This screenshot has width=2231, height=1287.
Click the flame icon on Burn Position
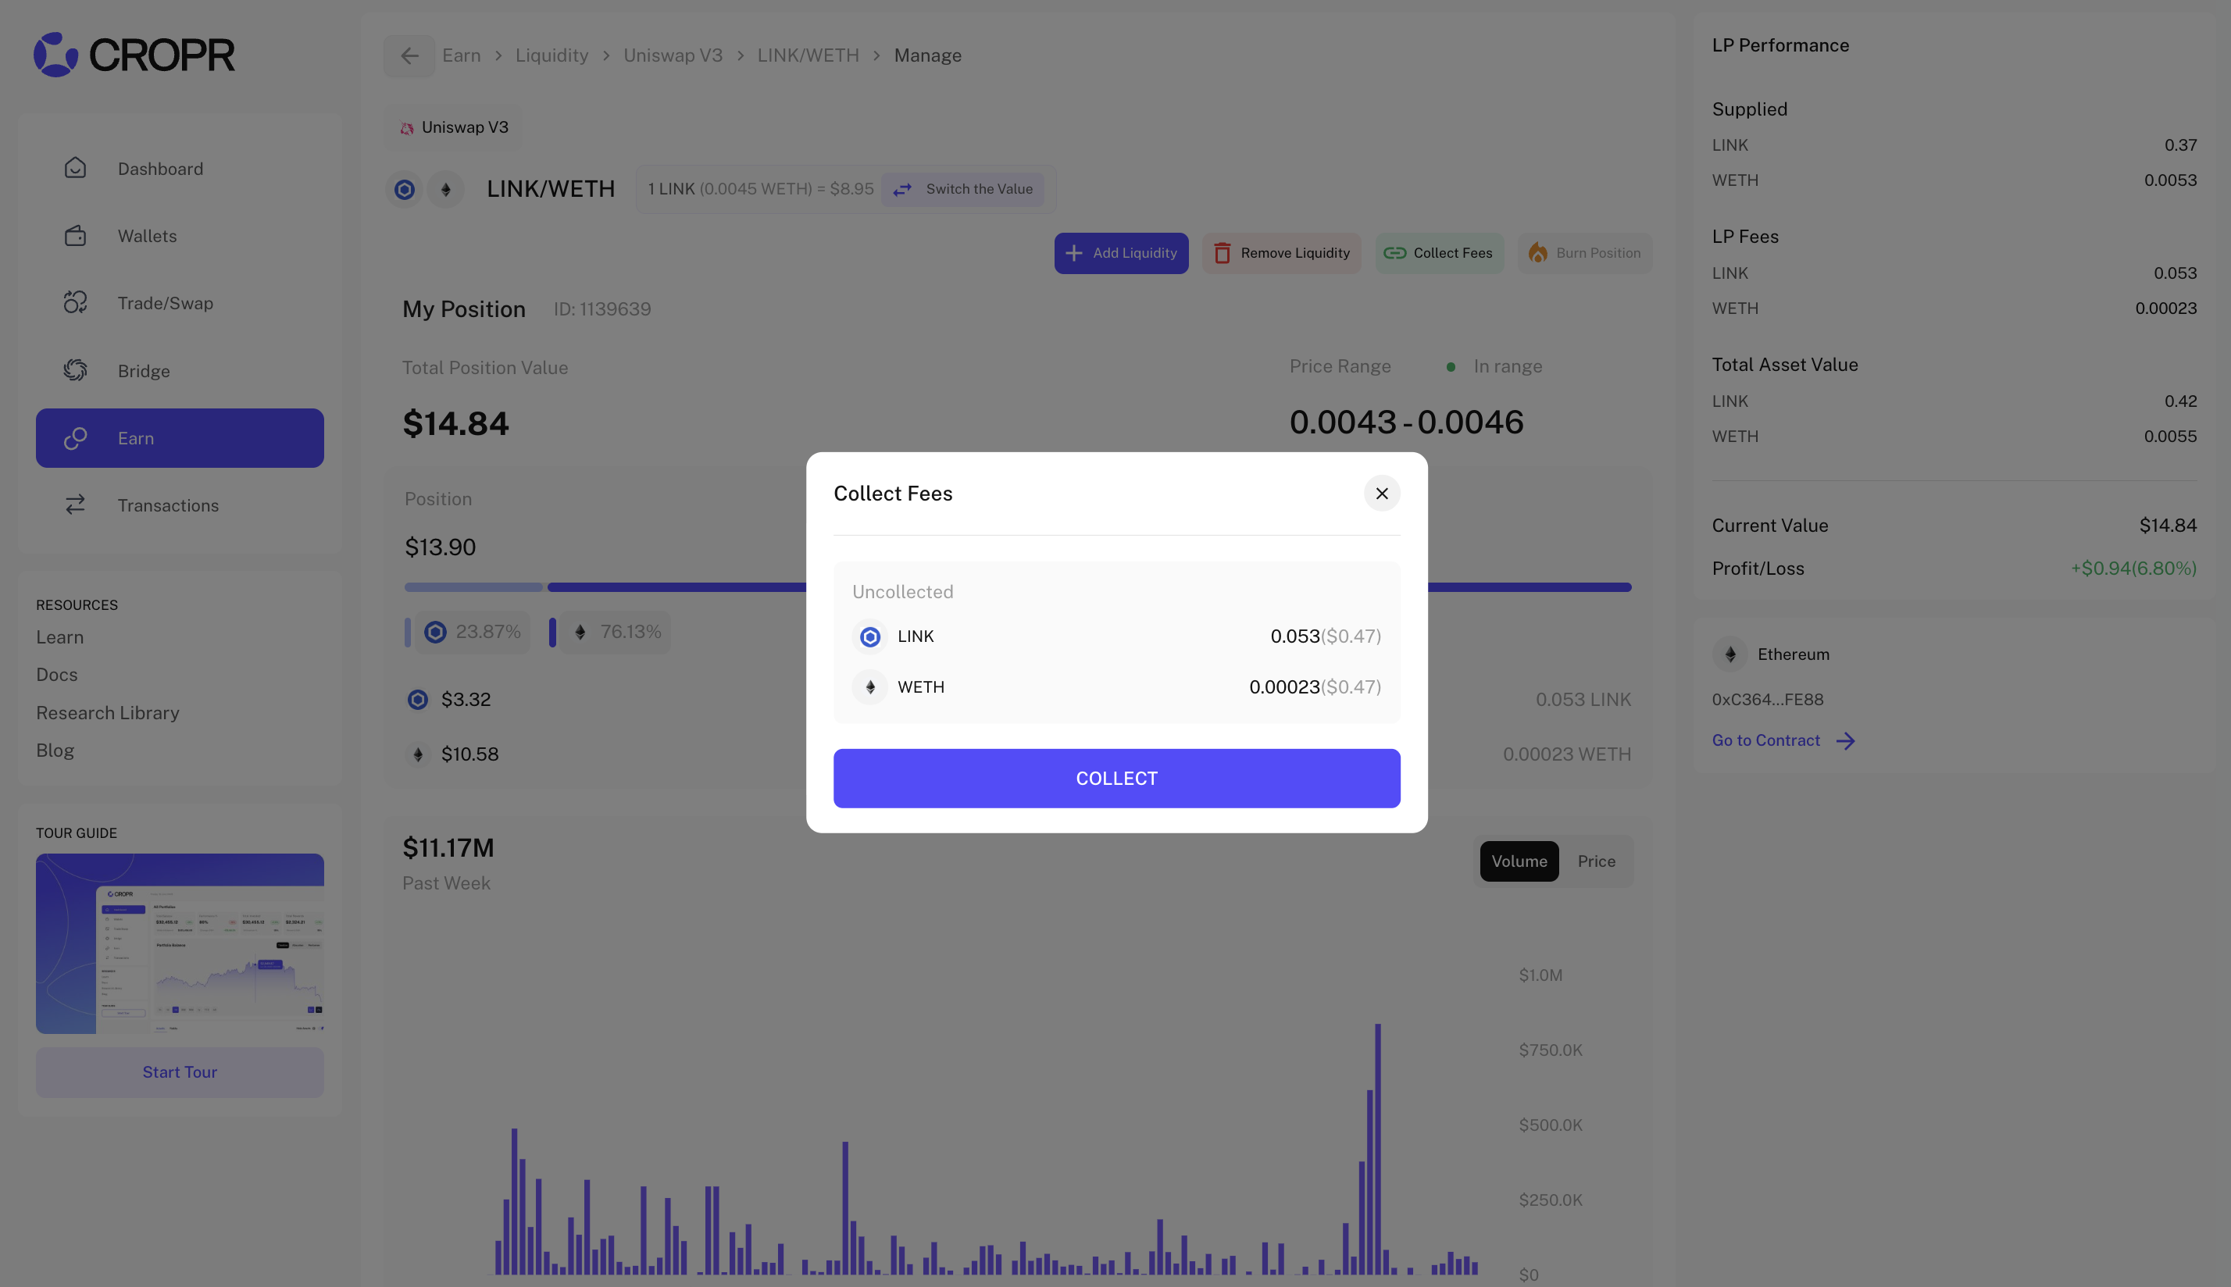[1538, 253]
